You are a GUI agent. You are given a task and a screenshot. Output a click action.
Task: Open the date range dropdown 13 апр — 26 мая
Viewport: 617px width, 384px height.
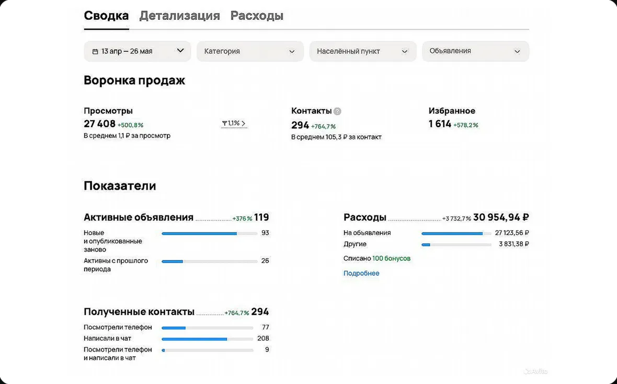click(138, 51)
